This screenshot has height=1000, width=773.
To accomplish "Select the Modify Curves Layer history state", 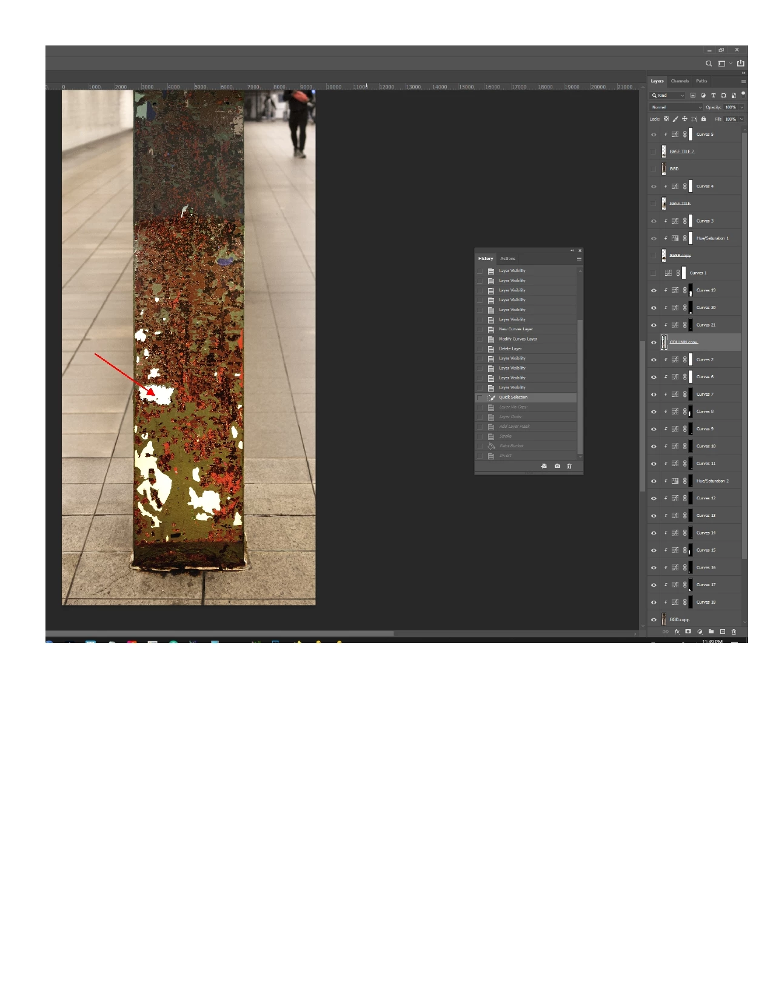I will click(x=526, y=339).
